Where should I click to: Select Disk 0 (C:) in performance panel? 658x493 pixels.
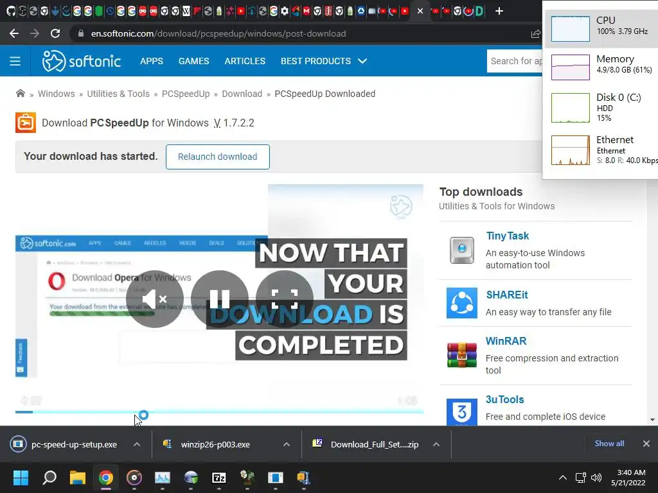point(600,108)
